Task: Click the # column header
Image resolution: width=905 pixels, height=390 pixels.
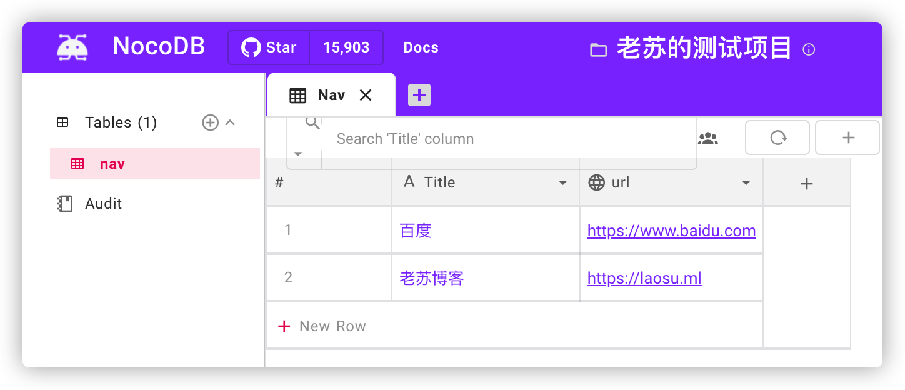Action: [x=329, y=182]
